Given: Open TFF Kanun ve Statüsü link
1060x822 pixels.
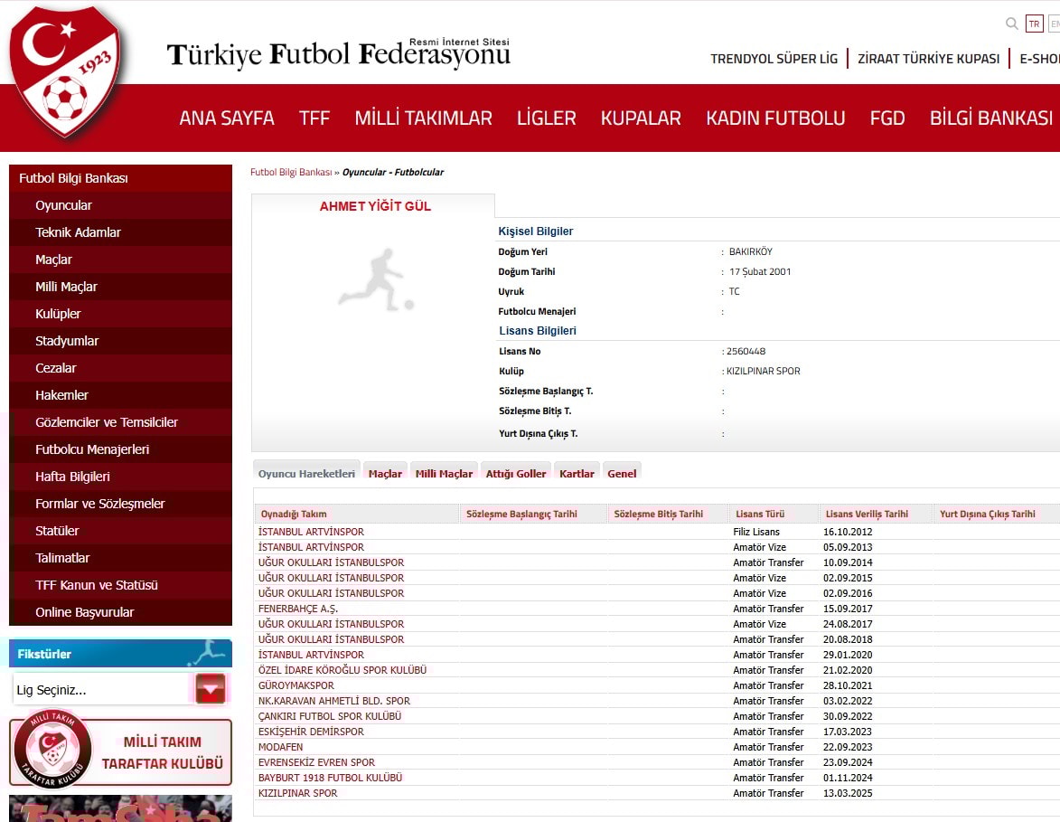Looking at the screenshot, I should pos(120,584).
